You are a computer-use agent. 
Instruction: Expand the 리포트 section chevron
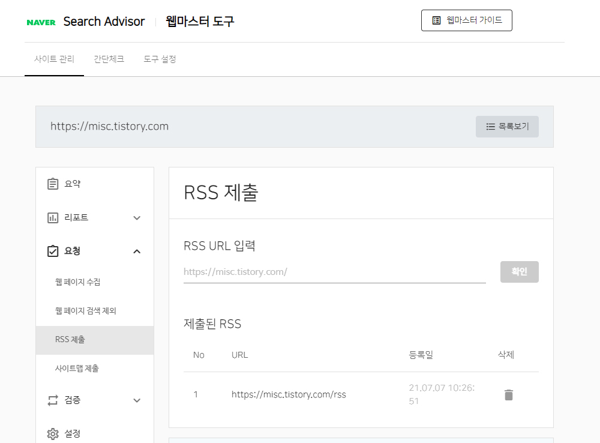[x=137, y=218]
